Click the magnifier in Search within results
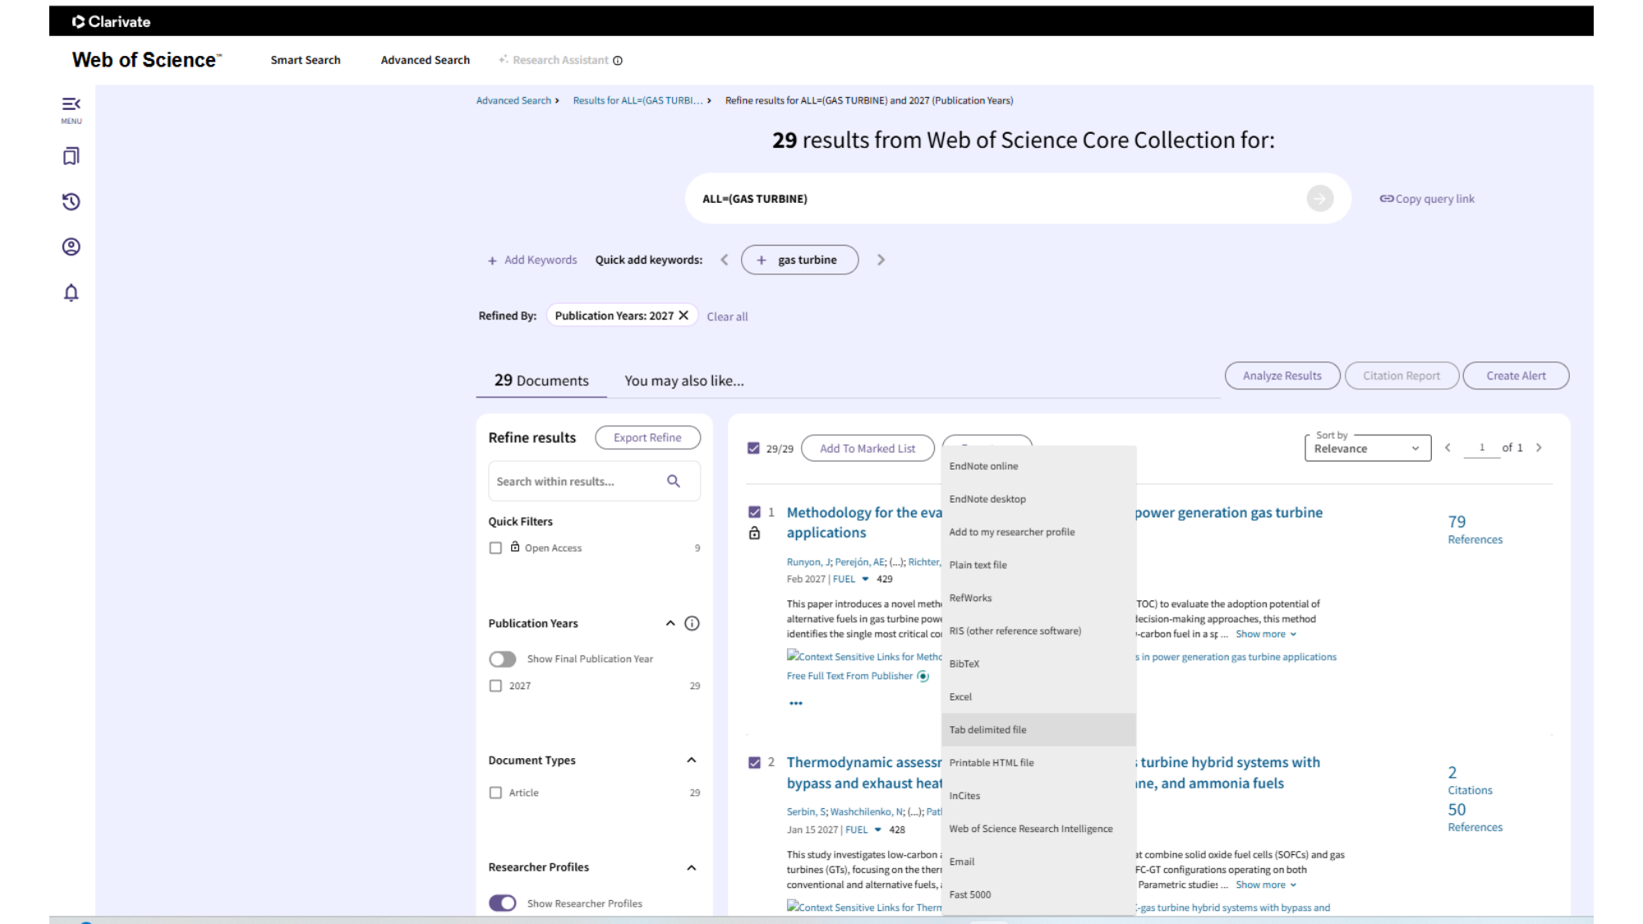This screenshot has height=924, width=1643. coord(674,481)
